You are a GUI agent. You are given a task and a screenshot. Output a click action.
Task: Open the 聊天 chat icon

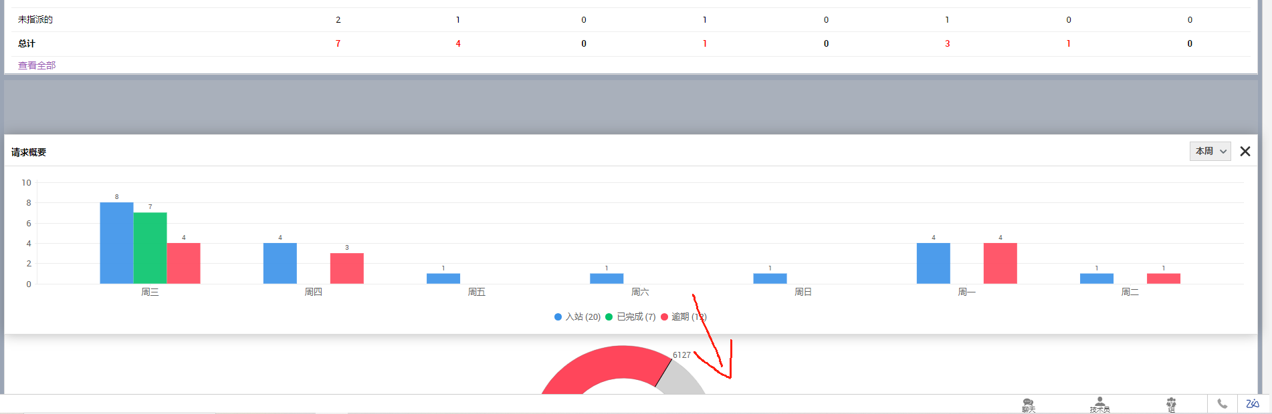(x=1028, y=405)
